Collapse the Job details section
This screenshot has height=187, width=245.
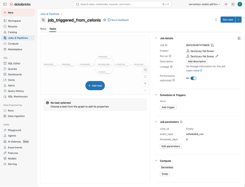156,38
